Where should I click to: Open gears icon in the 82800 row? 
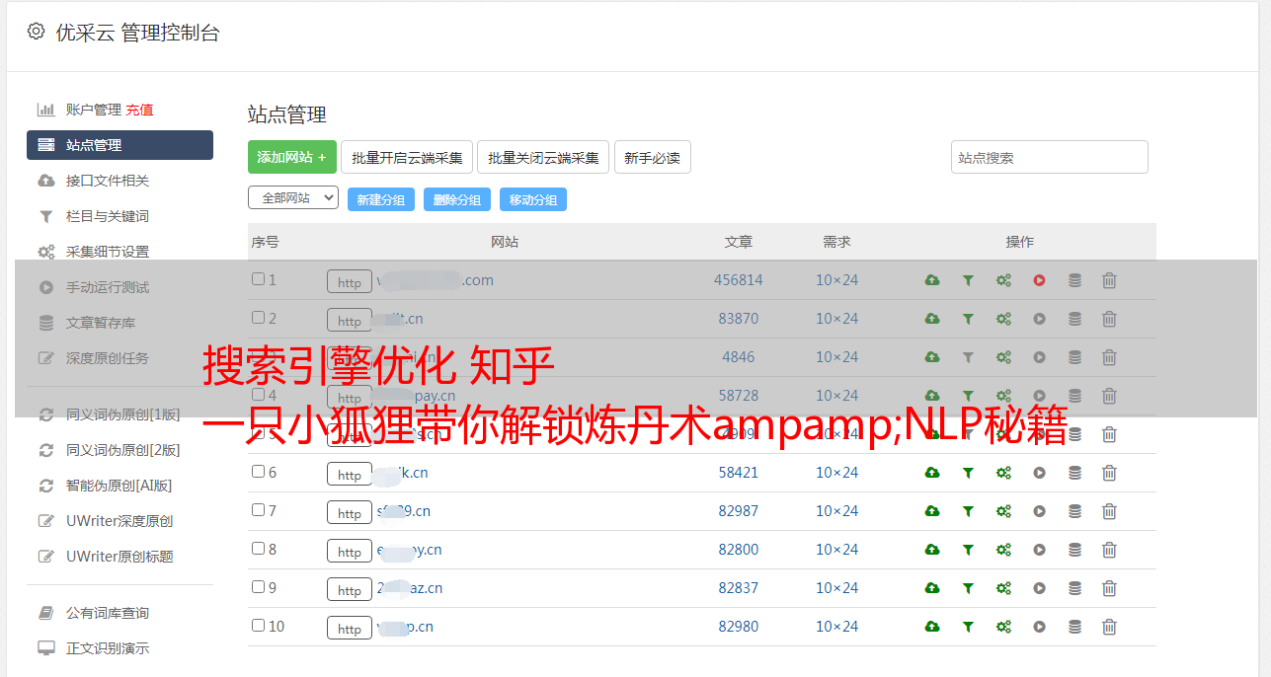pyautogui.click(x=1003, y=550)
